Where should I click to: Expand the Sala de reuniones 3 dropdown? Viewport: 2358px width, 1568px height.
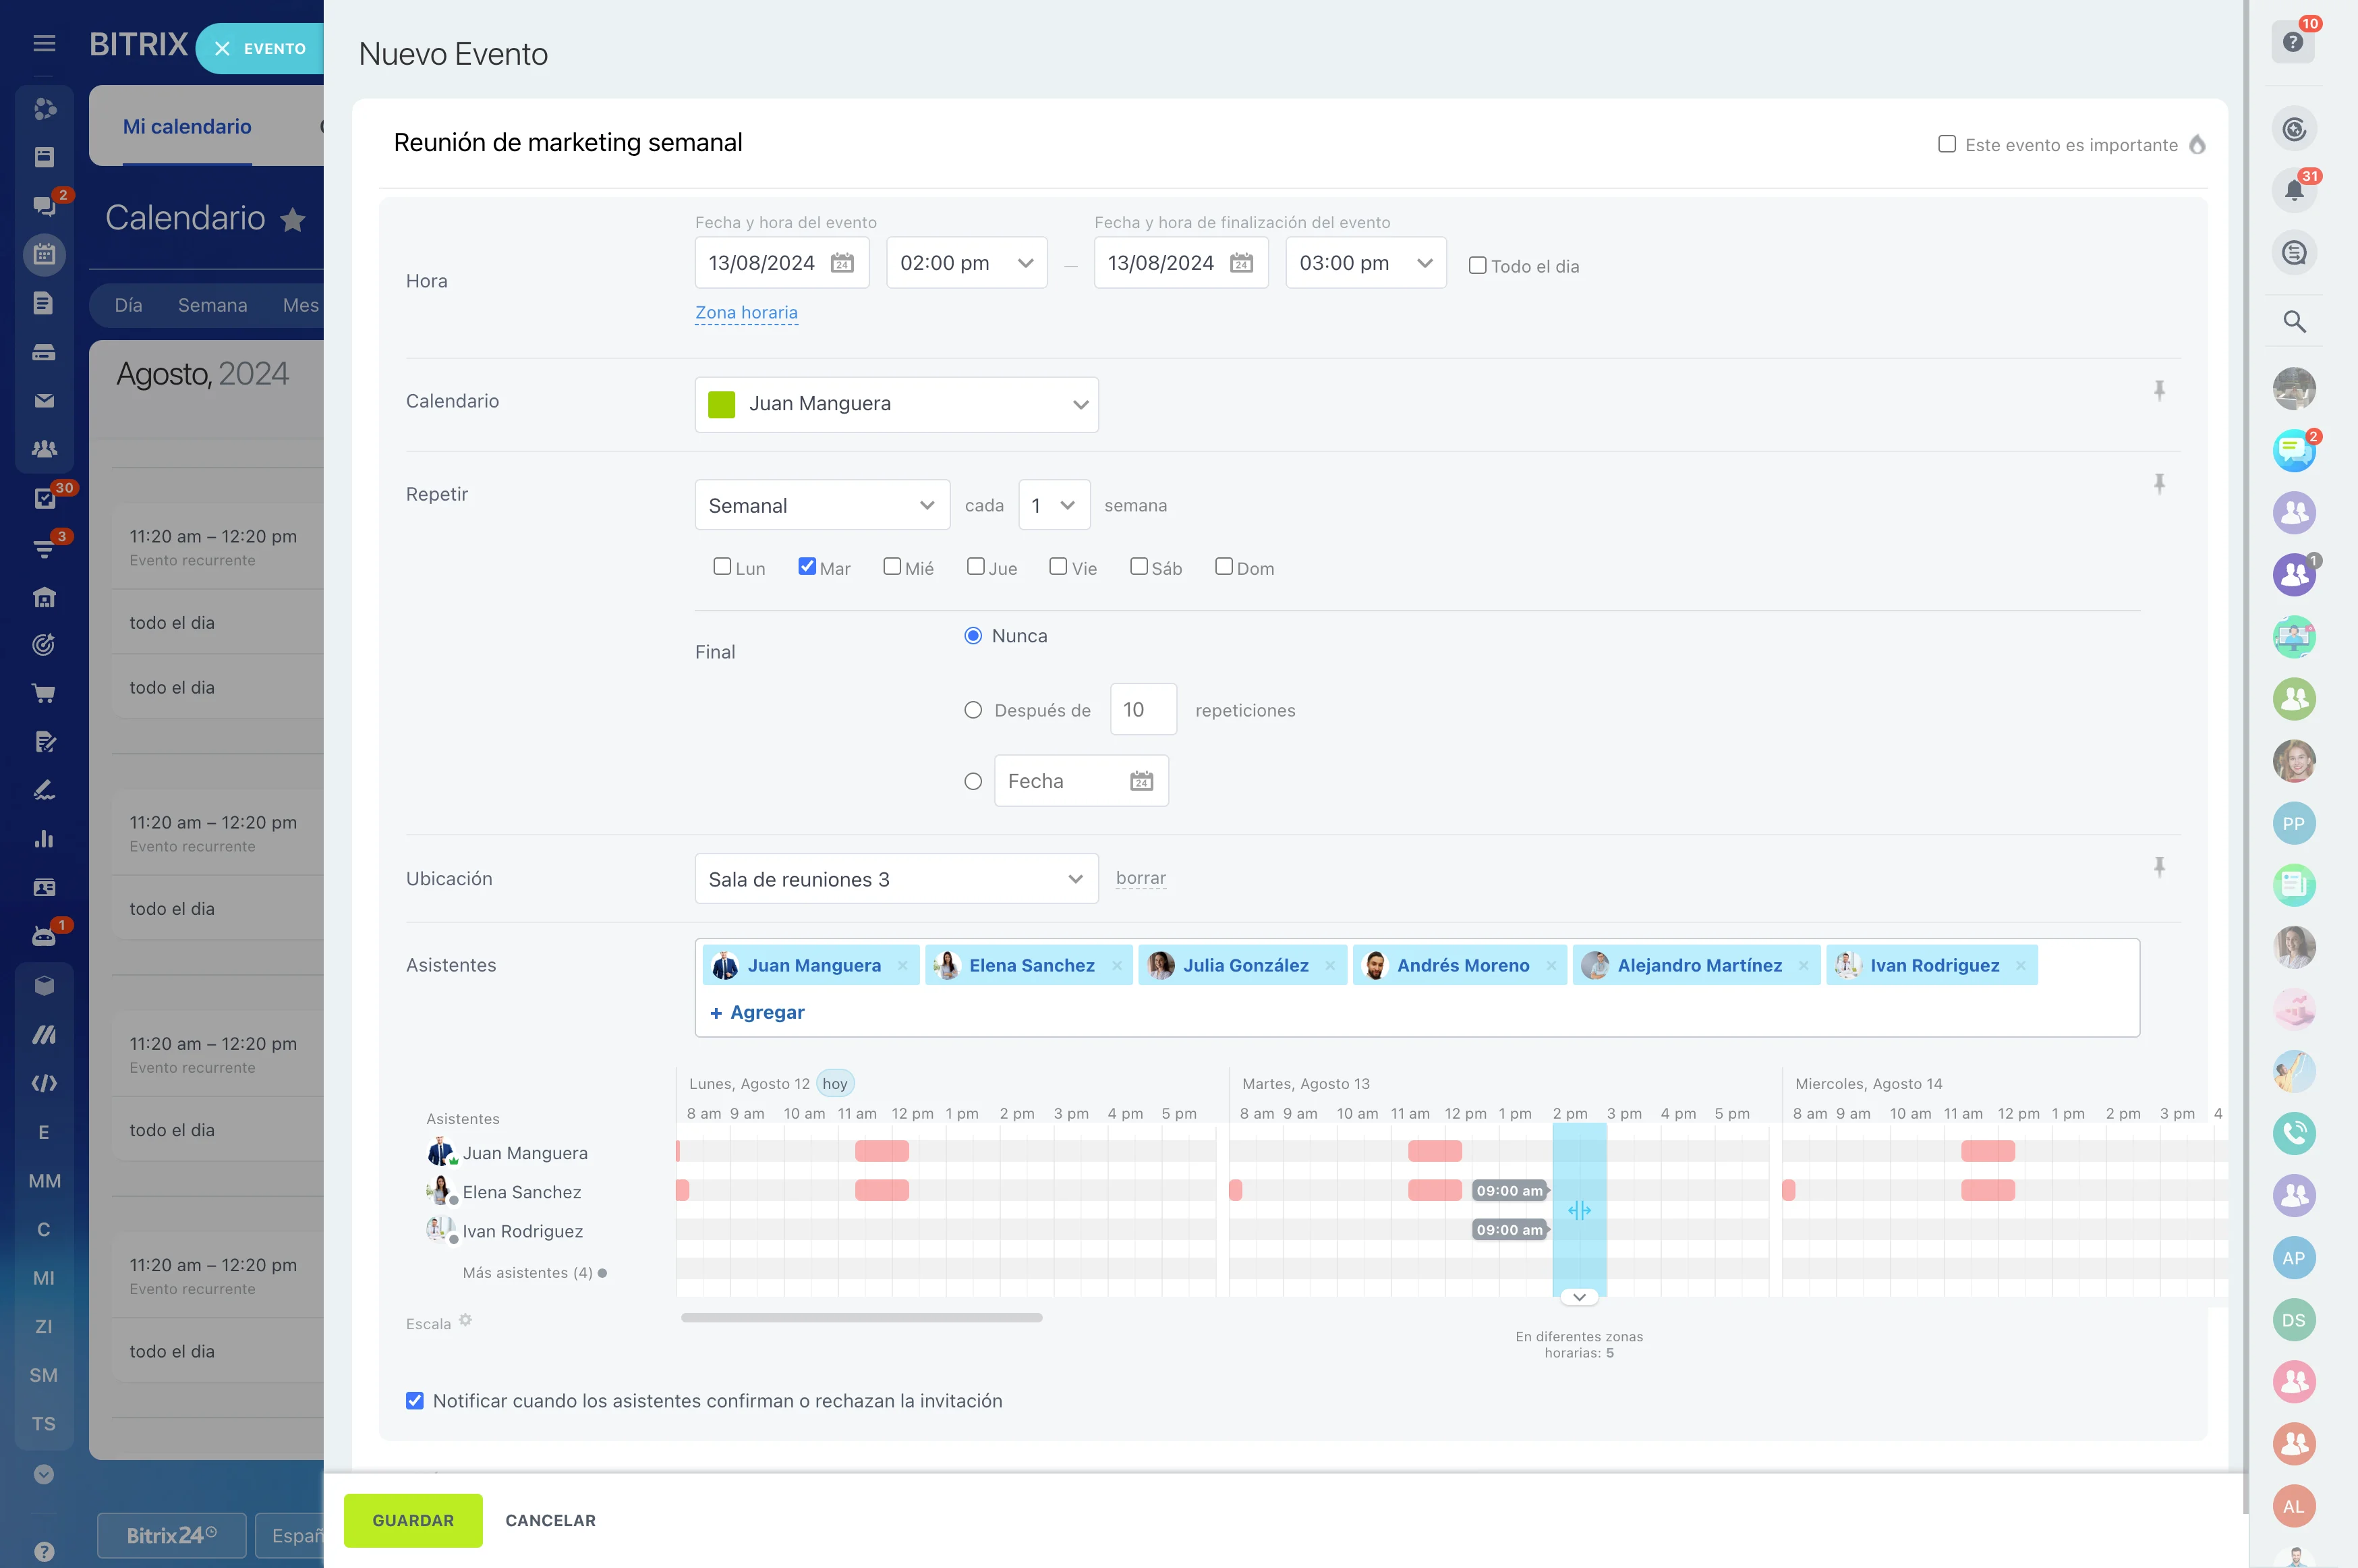pyautogui.click(x=896, y=879)
